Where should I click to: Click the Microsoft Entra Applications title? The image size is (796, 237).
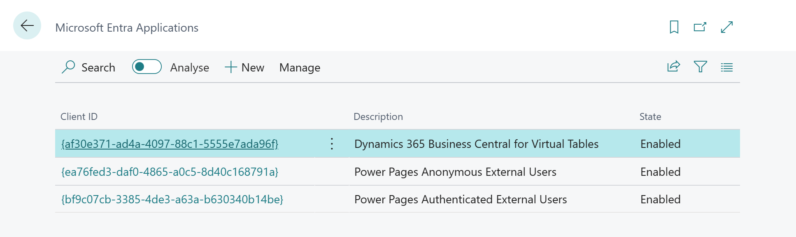(127, 28)
